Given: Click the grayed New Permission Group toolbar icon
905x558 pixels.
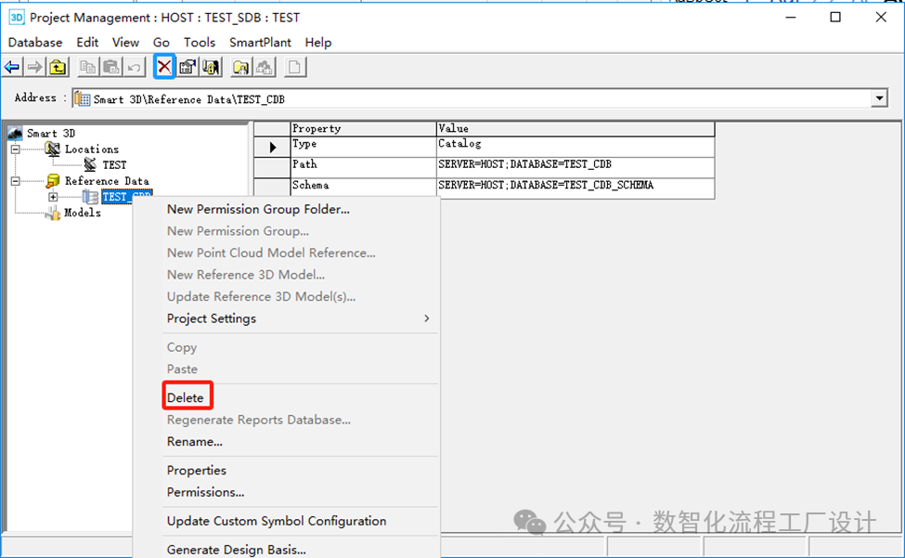Looking at the screenshot, I should click(x=265, y=68).
